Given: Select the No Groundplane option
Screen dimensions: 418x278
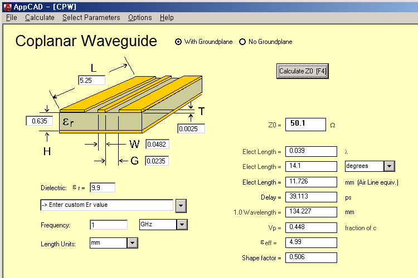Looking at the screenshot, I should pos(242,42).
